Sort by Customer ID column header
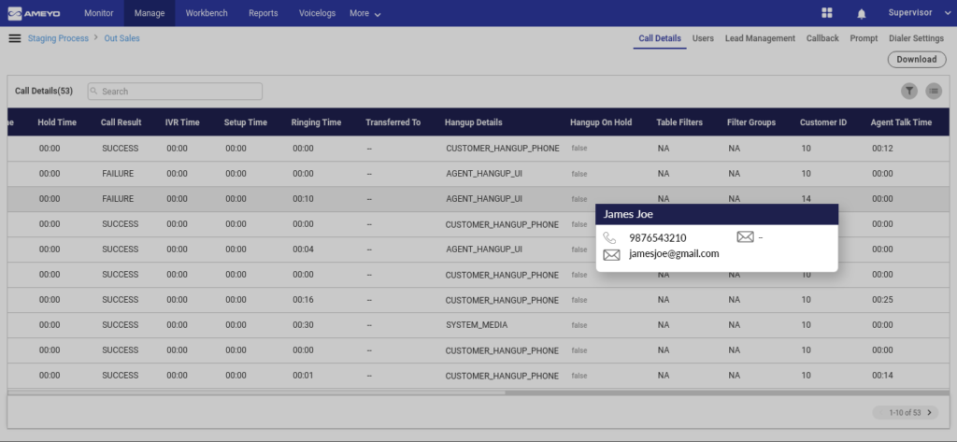Image resolution: width=957 pixels, height=442 pixels. click(823, 122)
